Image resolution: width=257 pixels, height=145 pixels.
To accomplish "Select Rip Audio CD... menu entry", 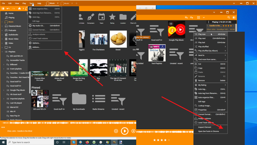I will [38, 26].
